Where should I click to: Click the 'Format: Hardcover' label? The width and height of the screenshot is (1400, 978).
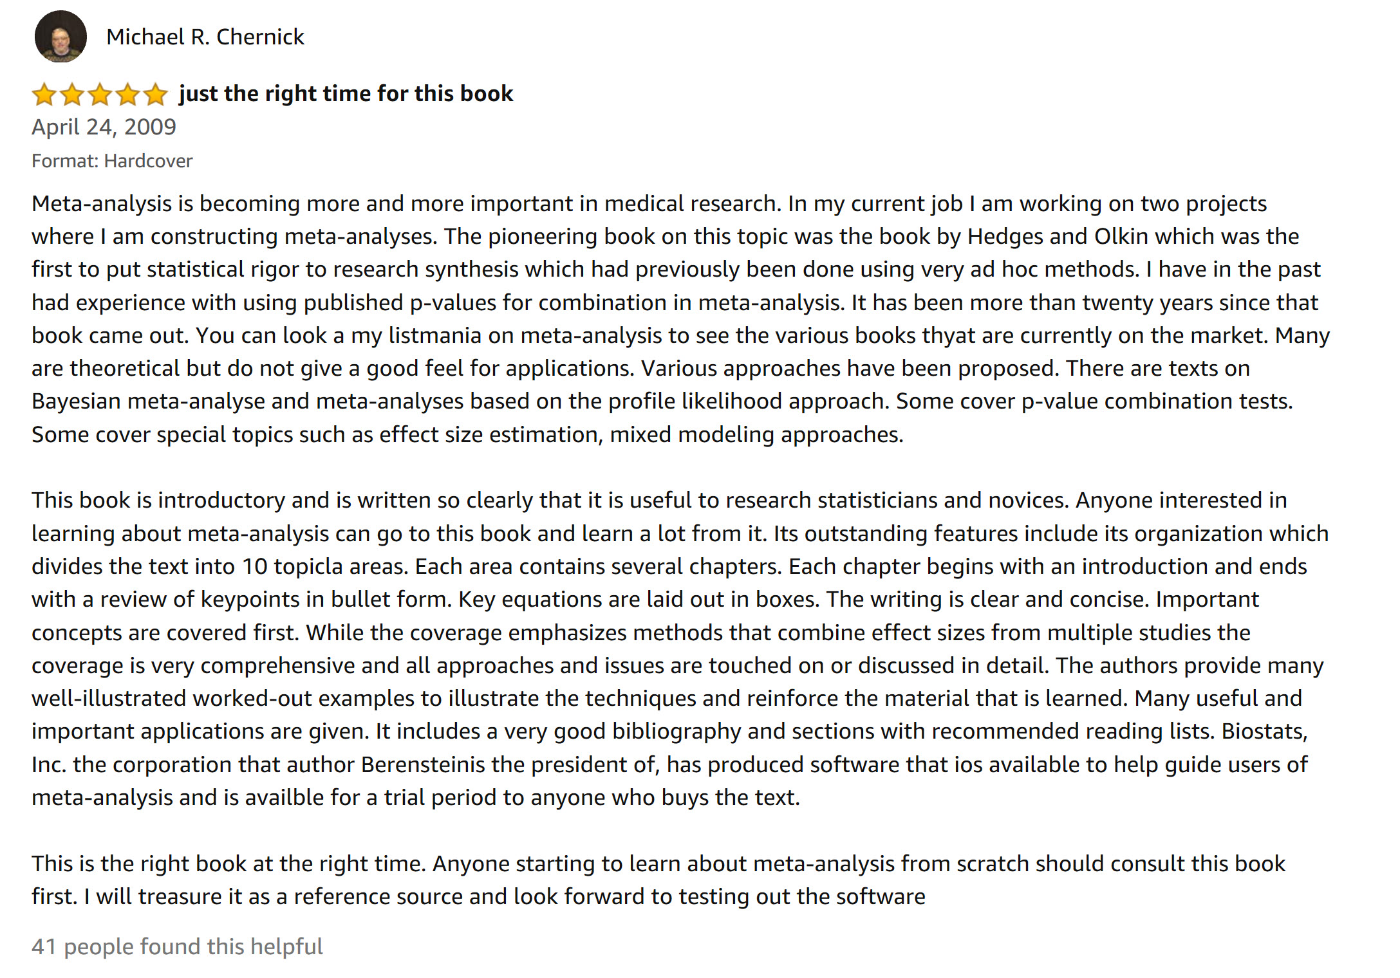(x=112, y=161)
